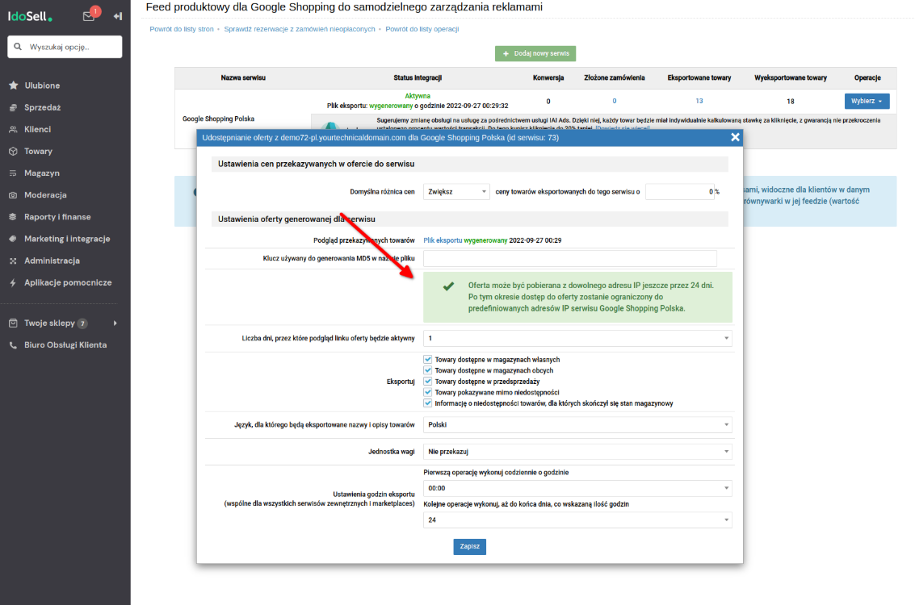Image resolution: width=915 pixels, height=605 pixels.
Task: Click the 18 wyeksportowane towary value
Action: [x=791, y=102]
